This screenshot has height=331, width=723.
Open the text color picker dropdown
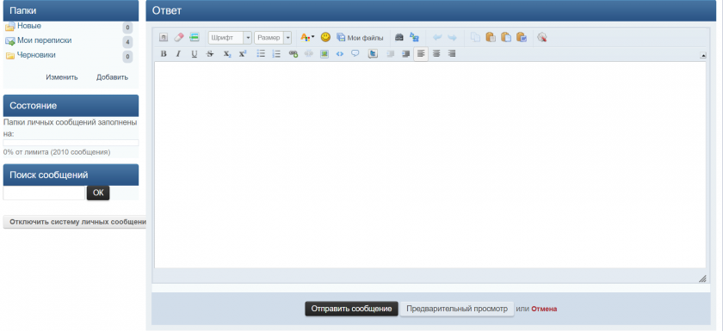pyautogui.click(x=307, y=37)
